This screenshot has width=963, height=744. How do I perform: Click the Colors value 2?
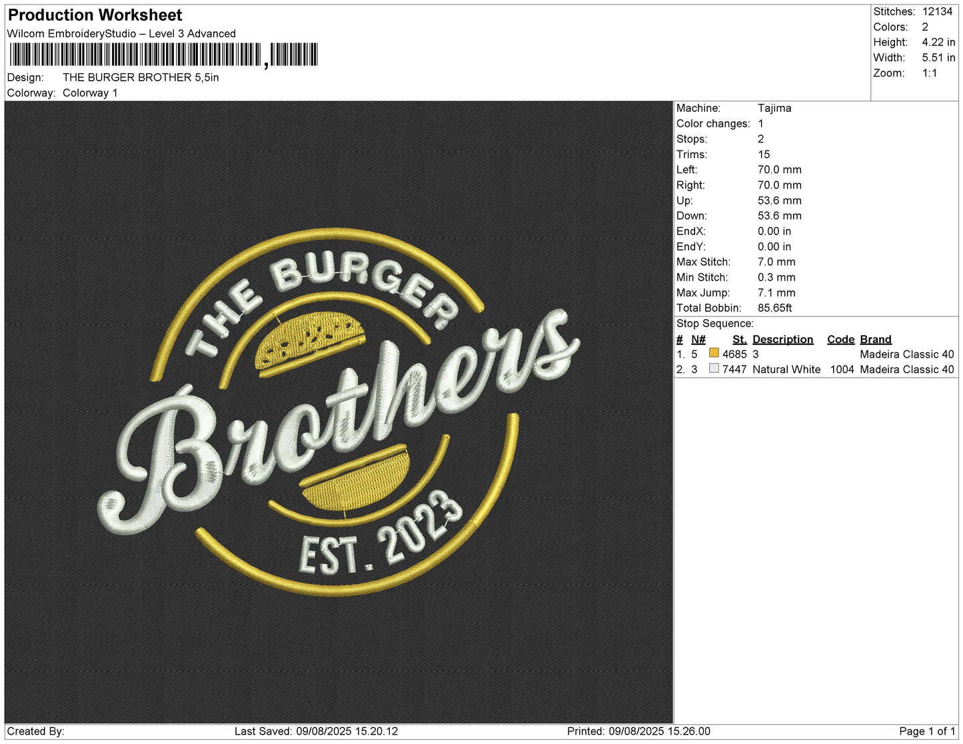(925, 27)
